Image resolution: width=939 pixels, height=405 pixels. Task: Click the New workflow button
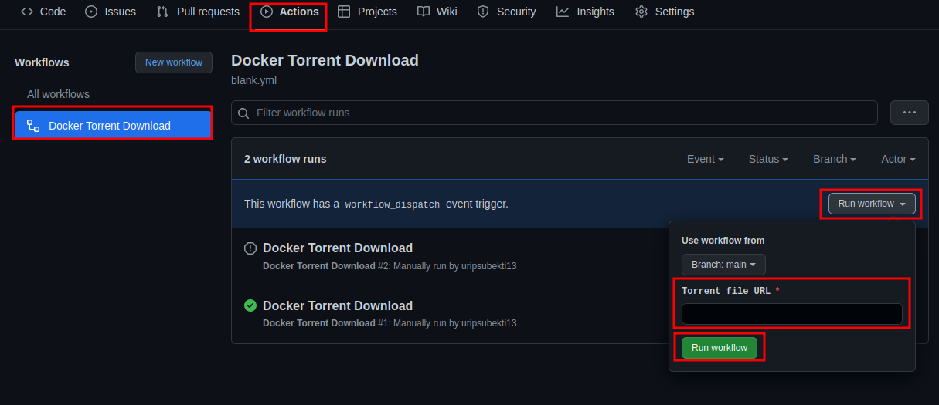174,62
